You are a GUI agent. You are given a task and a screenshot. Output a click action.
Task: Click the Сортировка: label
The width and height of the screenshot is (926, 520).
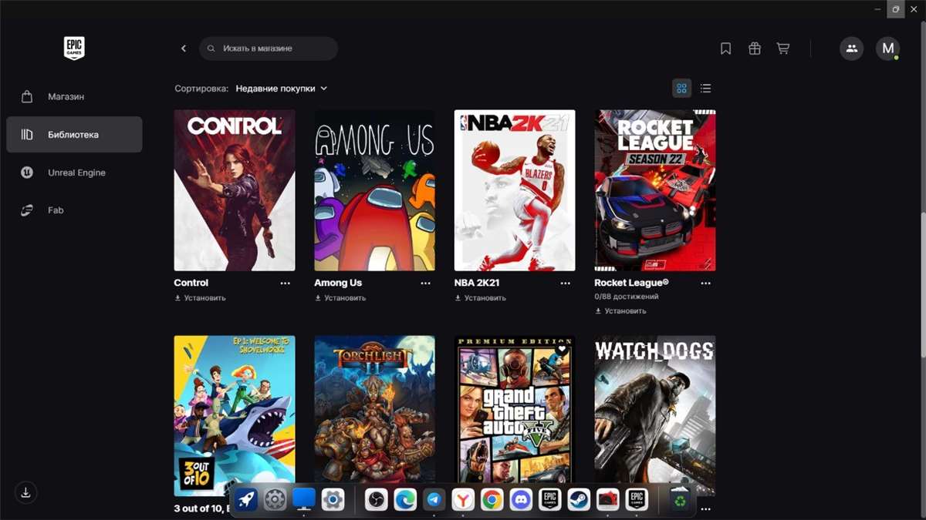(x=201, y=89)
